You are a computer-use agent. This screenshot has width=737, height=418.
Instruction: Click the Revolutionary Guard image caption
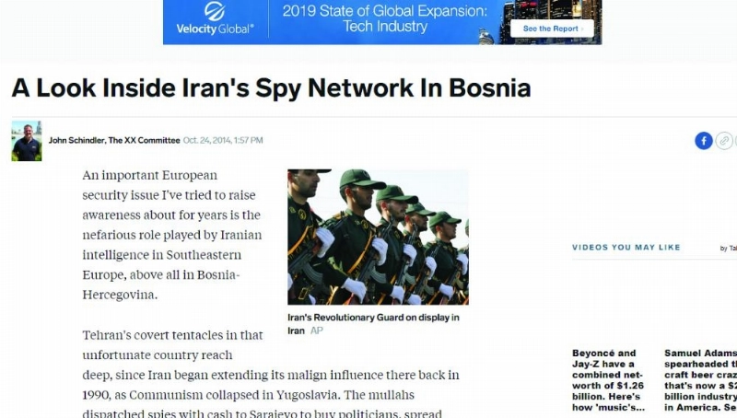(x=373, y=323)
